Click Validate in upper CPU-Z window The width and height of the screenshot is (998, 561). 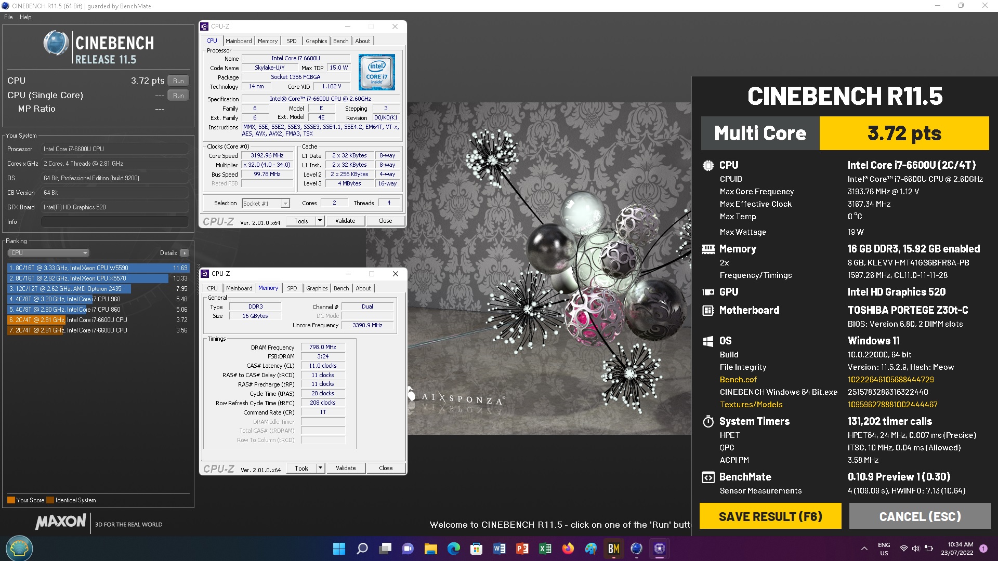[345, 221]
